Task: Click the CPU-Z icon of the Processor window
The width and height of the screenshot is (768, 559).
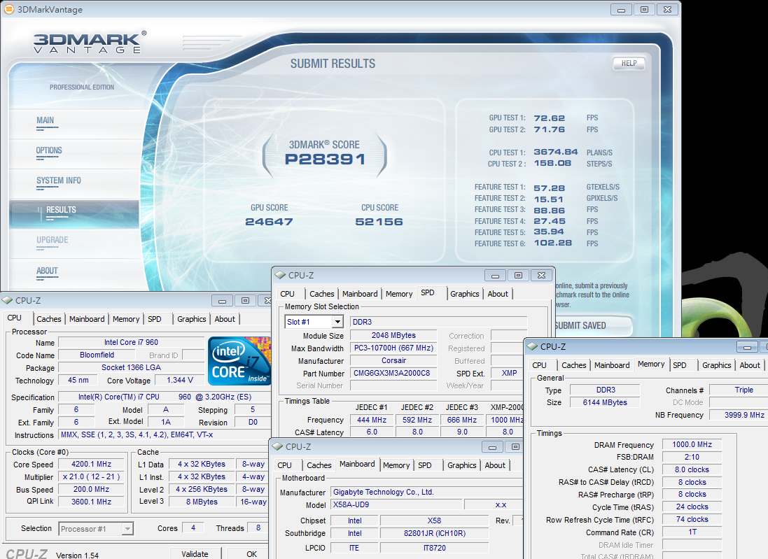Action: 8,300
